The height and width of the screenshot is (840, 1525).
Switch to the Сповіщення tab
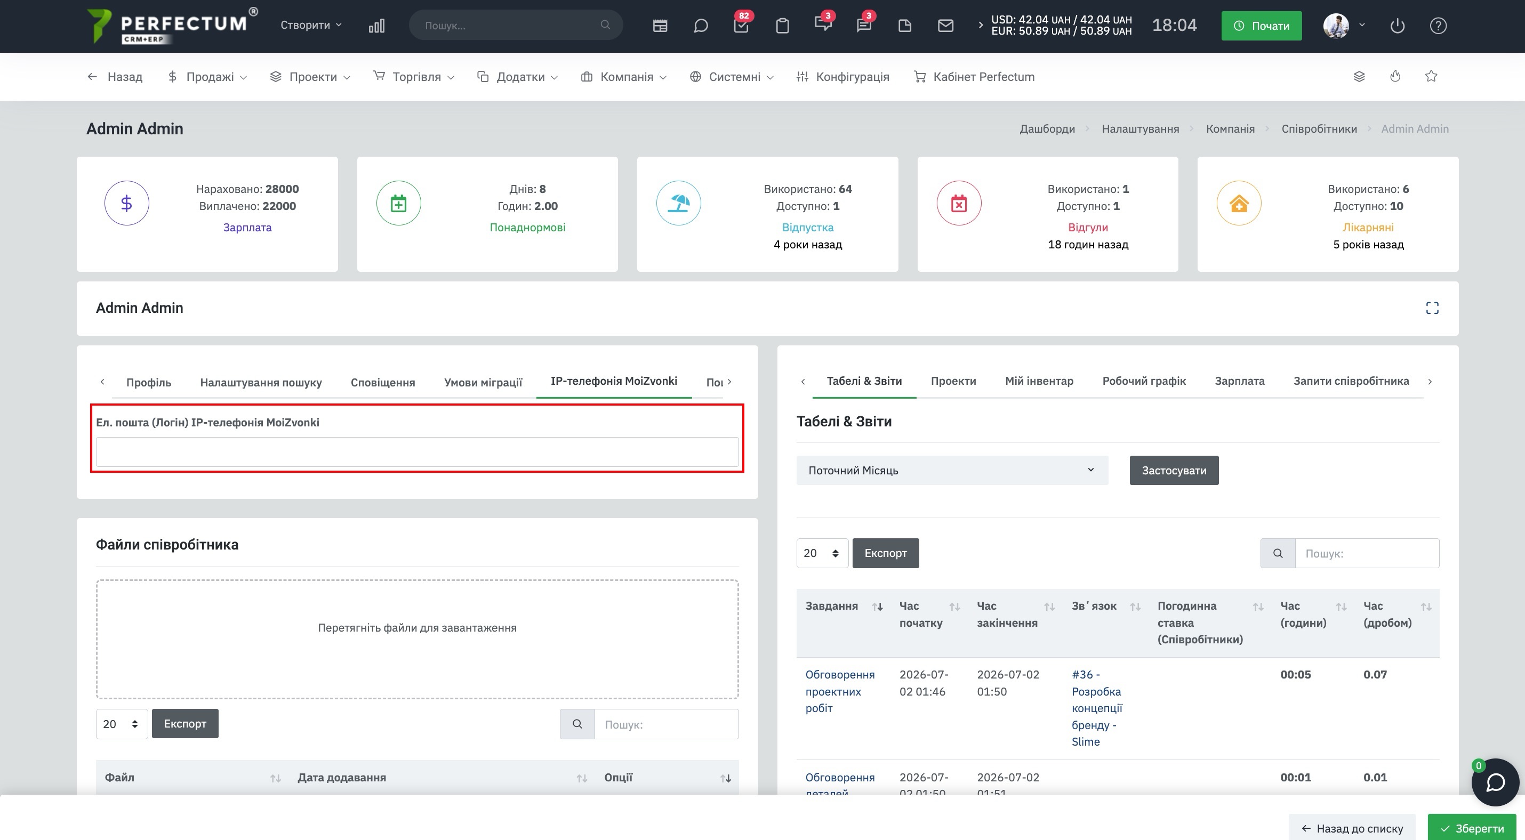(x=382, y=382)
